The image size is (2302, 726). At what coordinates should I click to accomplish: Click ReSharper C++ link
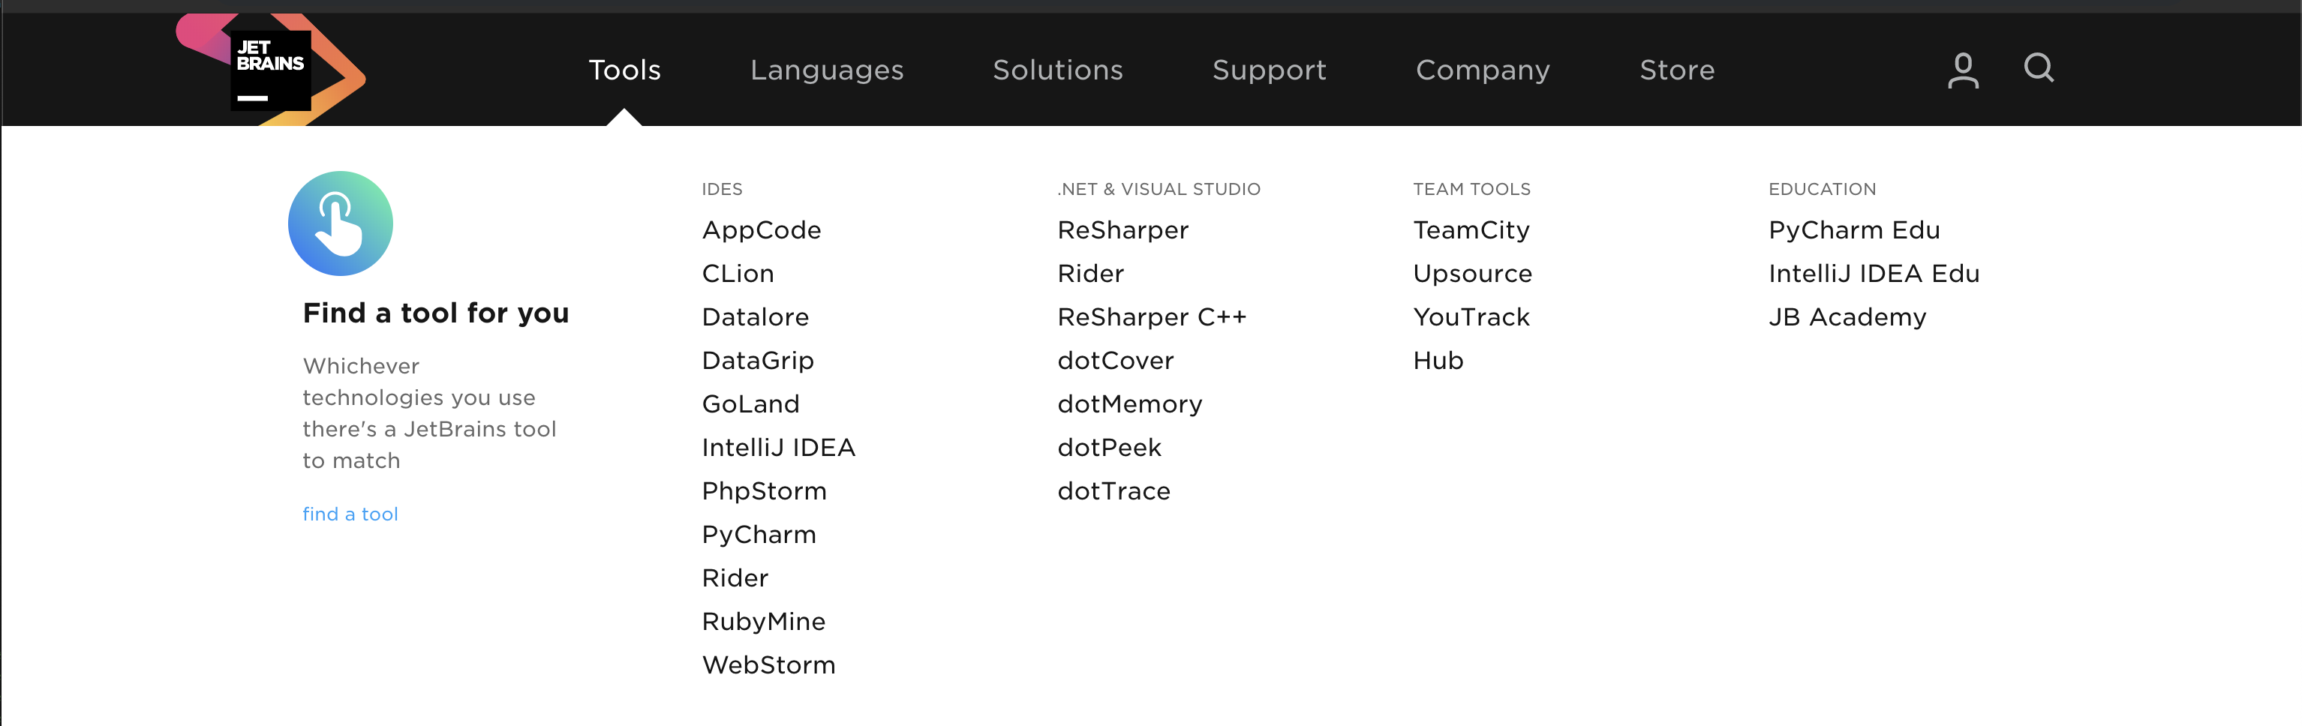point(1151,317)
